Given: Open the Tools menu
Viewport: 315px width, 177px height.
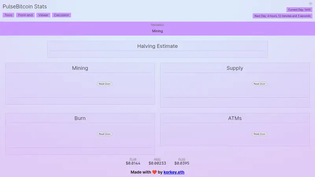Looking at the screenshot, I should 8,15.
